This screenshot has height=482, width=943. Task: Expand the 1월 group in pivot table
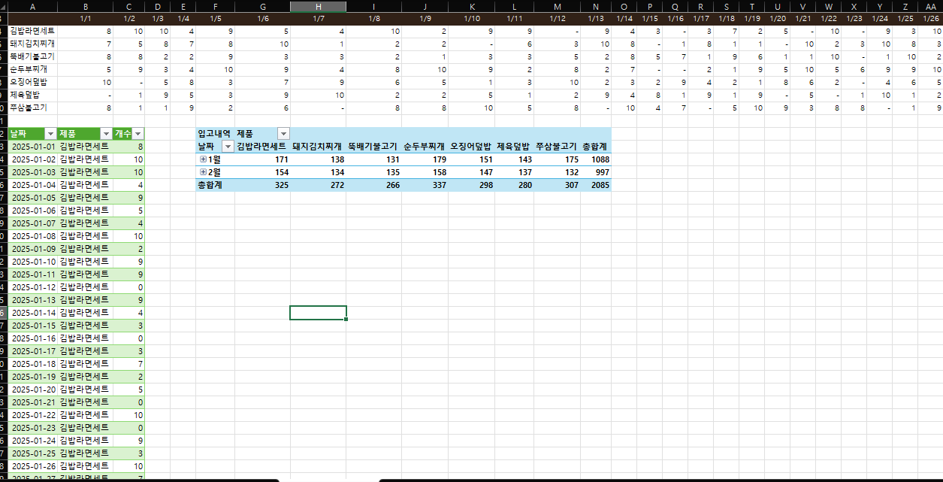[203, 159]
